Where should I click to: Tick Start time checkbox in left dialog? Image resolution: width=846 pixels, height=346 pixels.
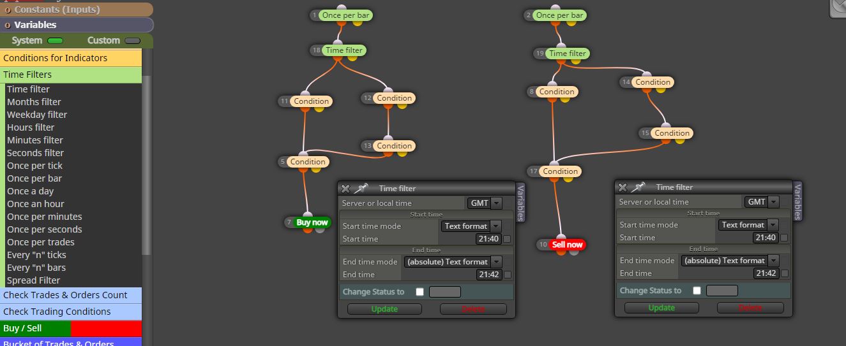pos(507,239)
